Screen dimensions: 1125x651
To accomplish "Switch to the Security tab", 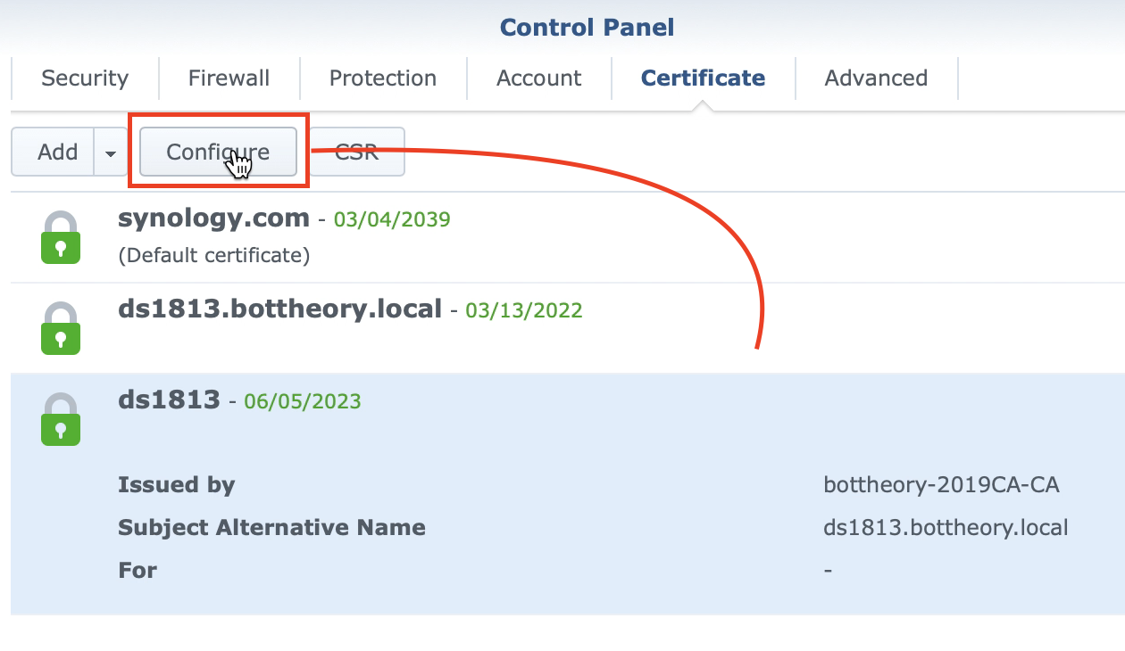I will [x=85, y=78].
